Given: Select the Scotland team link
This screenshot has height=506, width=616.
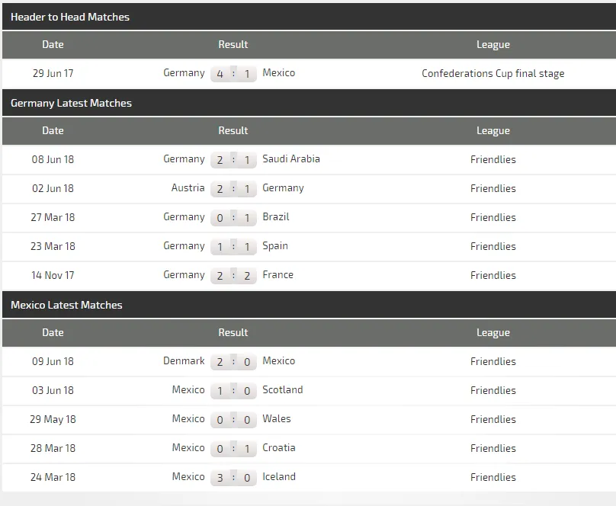Looking at the screenshot, I should tap(282, 390).
